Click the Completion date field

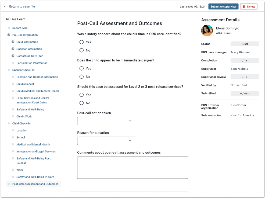pyautogui.click(x=245, y=61)
